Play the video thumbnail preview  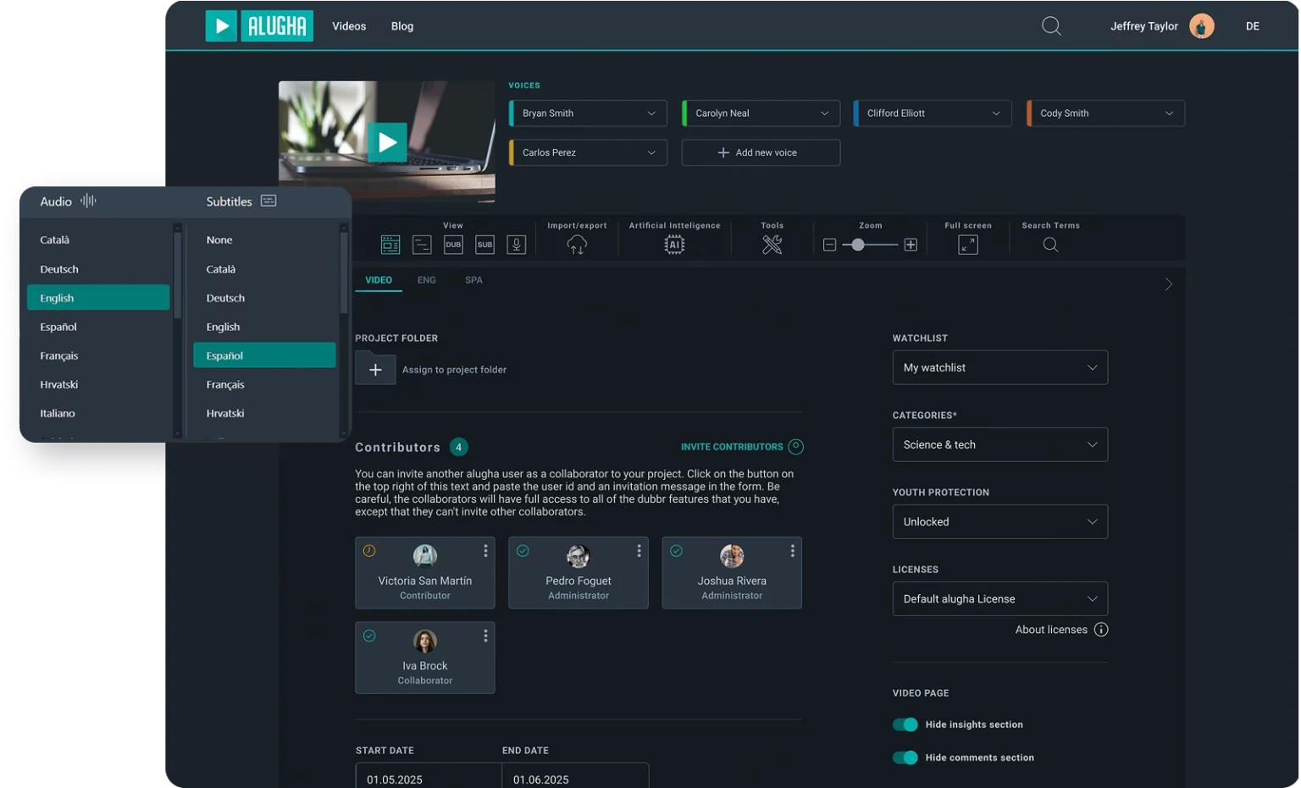click(387, 142)
